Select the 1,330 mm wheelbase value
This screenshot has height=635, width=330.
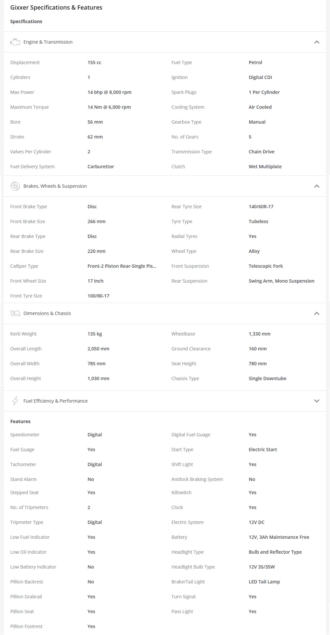(x=260, y=334)
